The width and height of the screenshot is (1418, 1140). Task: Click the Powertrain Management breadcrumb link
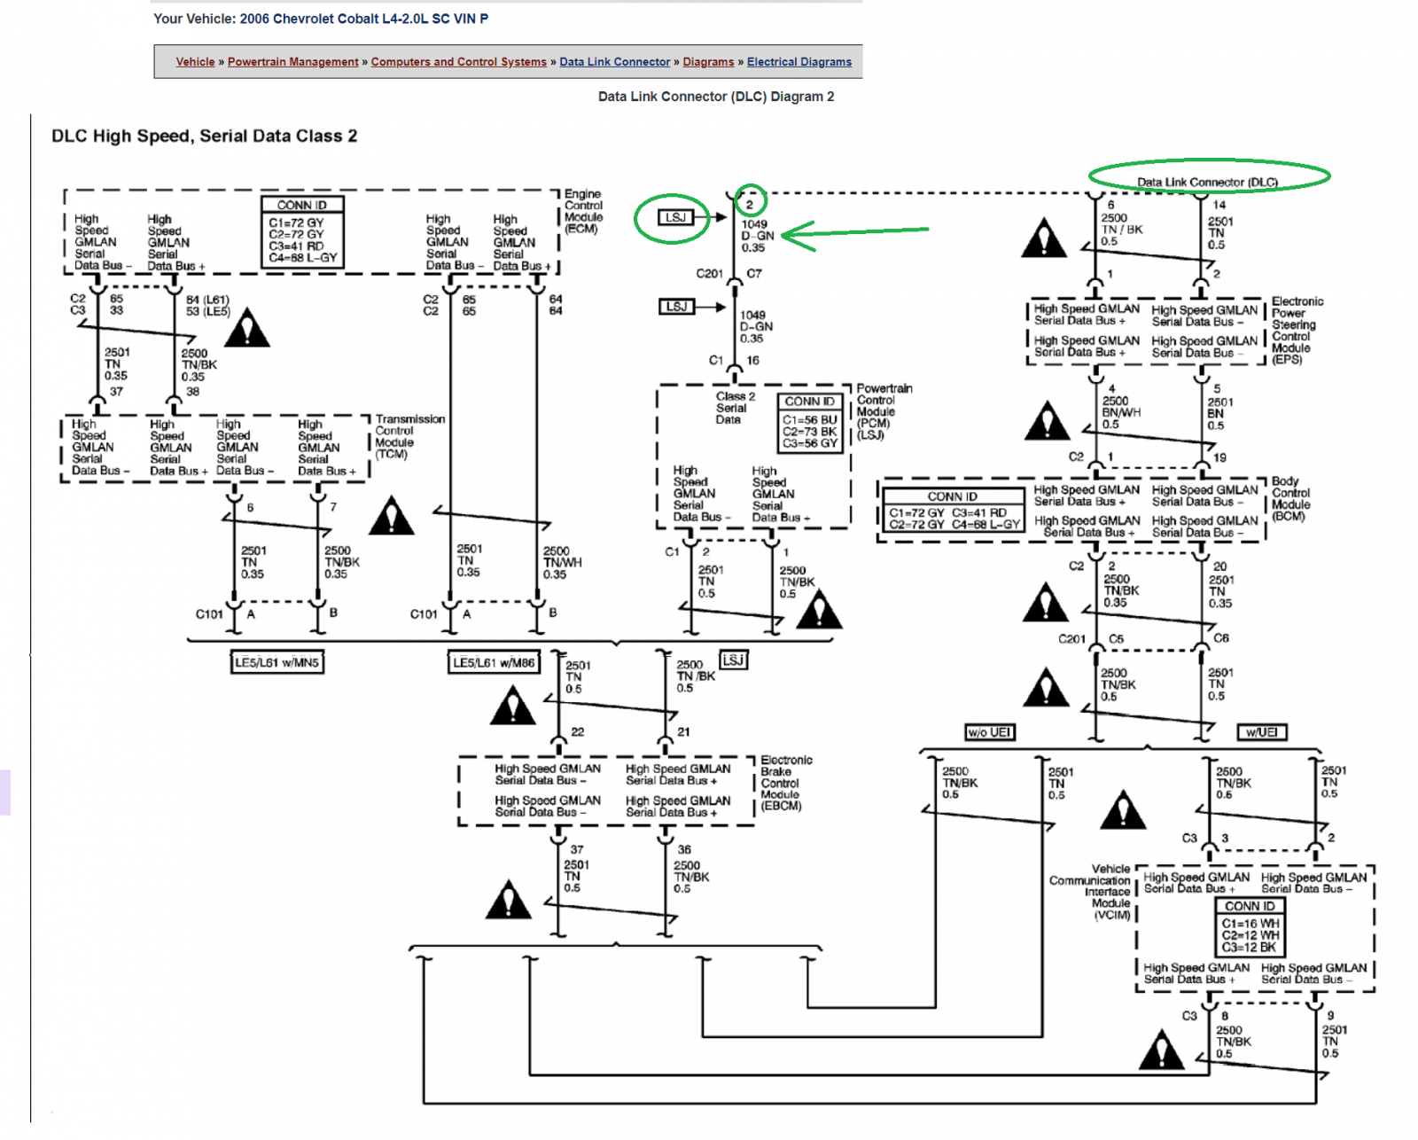coord(292,62)
